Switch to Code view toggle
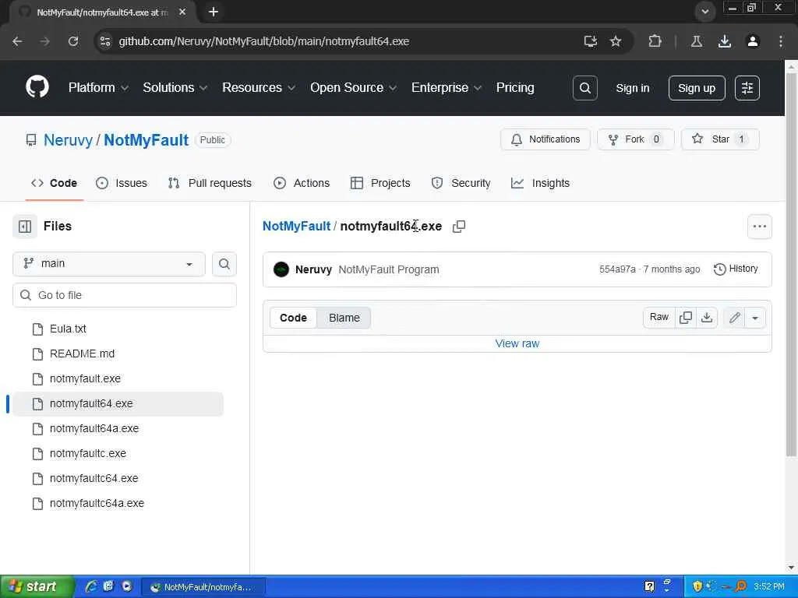This screenshot has height=598, width=798. 293,318
